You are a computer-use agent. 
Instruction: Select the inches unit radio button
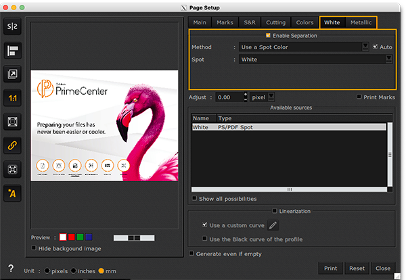click(x=74, y=271)
